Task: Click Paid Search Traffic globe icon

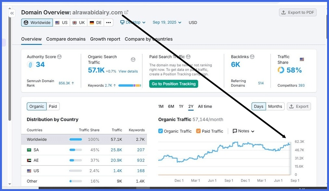Action: click(x=188, y=57)
